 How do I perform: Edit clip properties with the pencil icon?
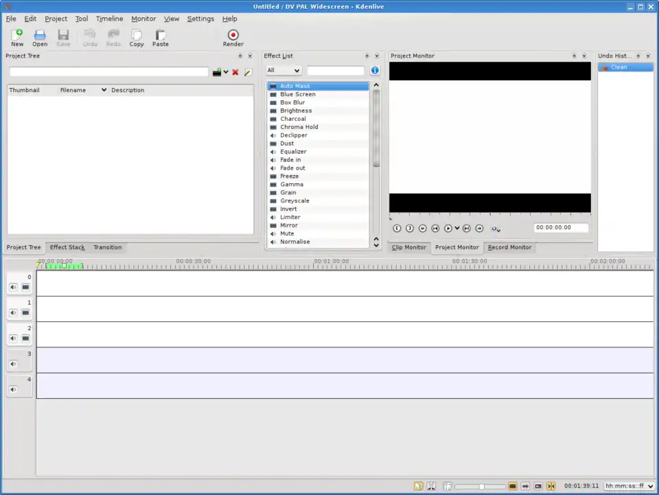[x=247, y=71]
